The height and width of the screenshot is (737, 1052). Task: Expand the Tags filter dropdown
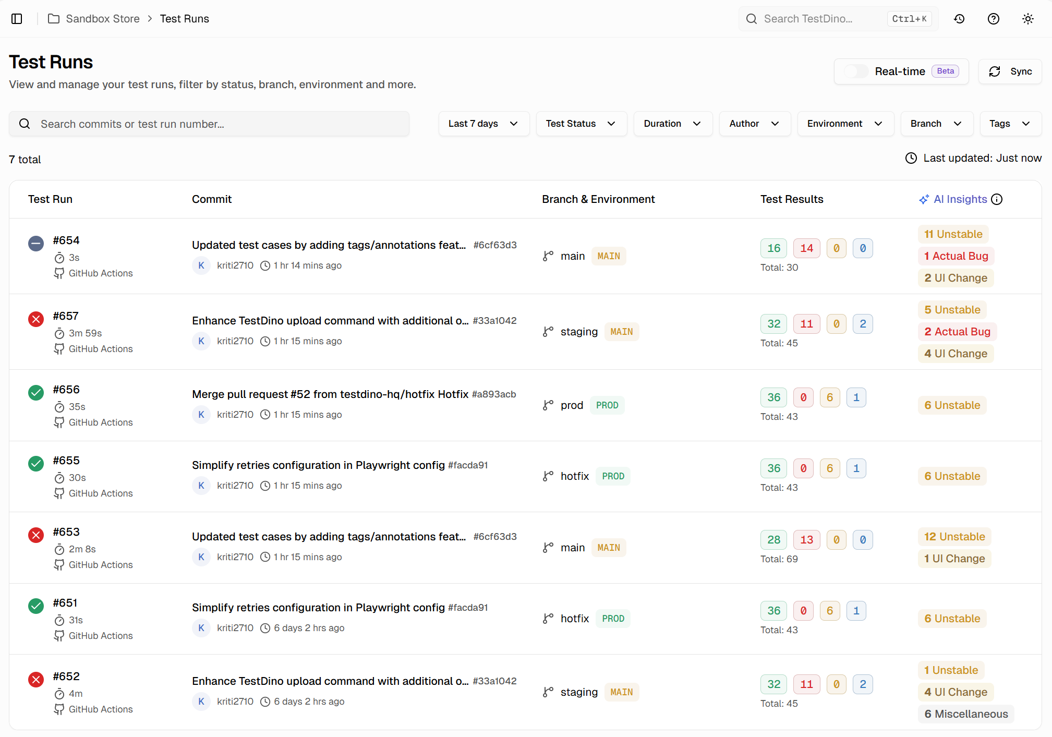(x=1010, y=124)
